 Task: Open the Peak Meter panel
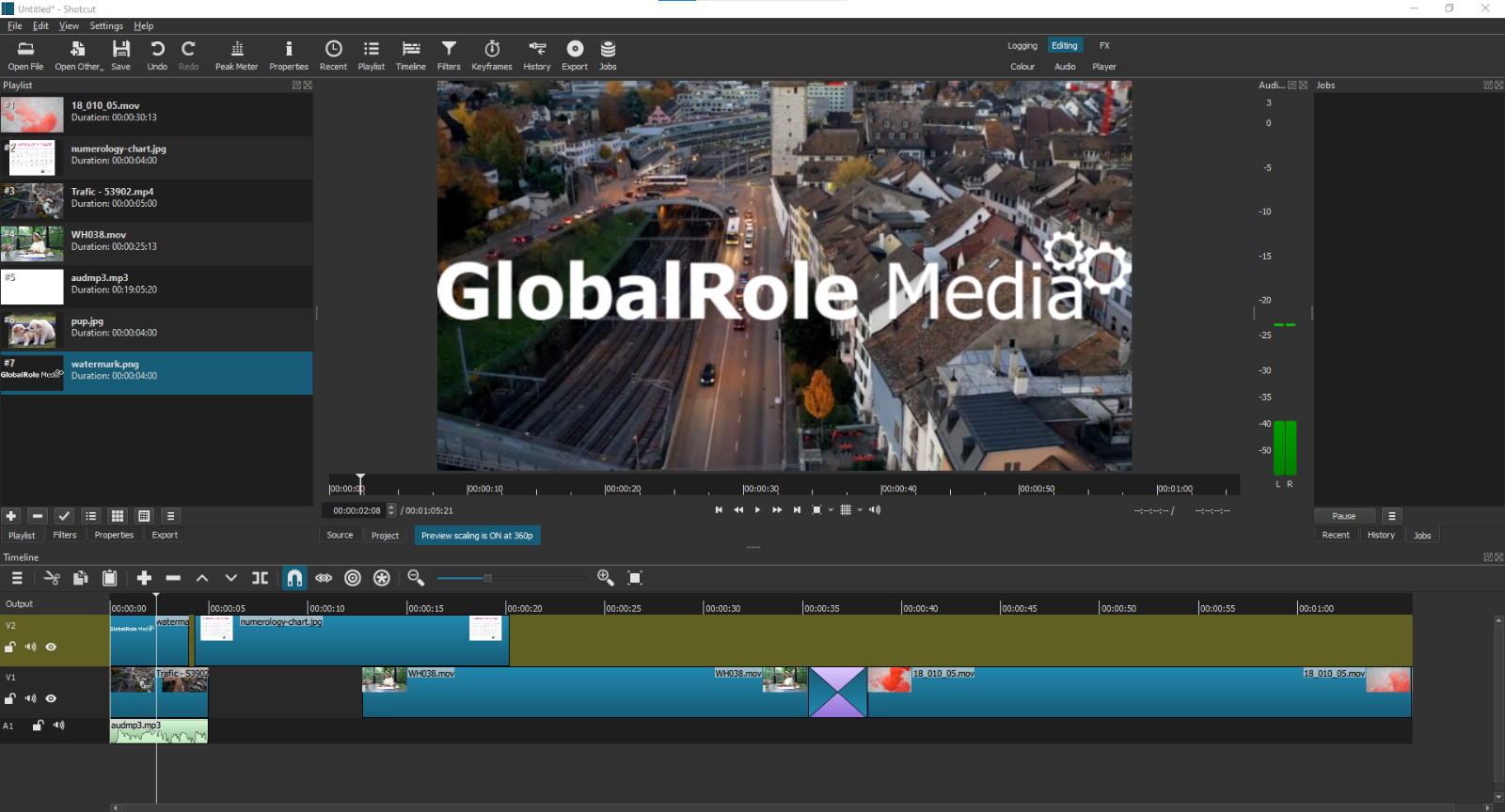236,55
